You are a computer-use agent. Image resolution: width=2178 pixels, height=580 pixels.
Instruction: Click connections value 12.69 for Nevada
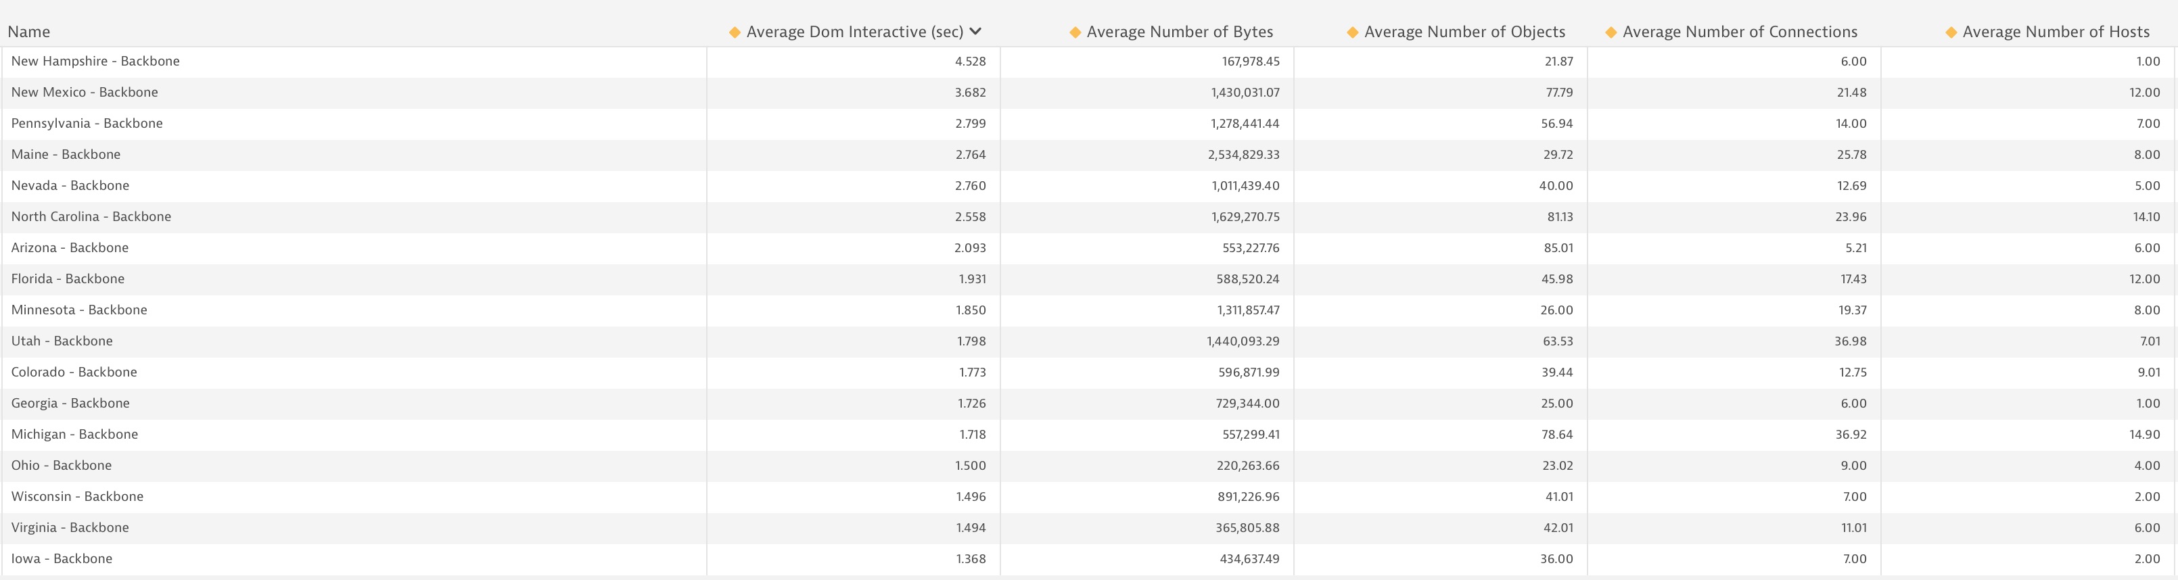click(x=1852, y=185)
